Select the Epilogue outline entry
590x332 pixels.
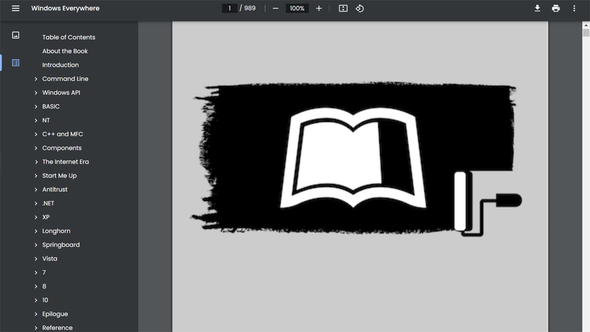click(55, 314)
